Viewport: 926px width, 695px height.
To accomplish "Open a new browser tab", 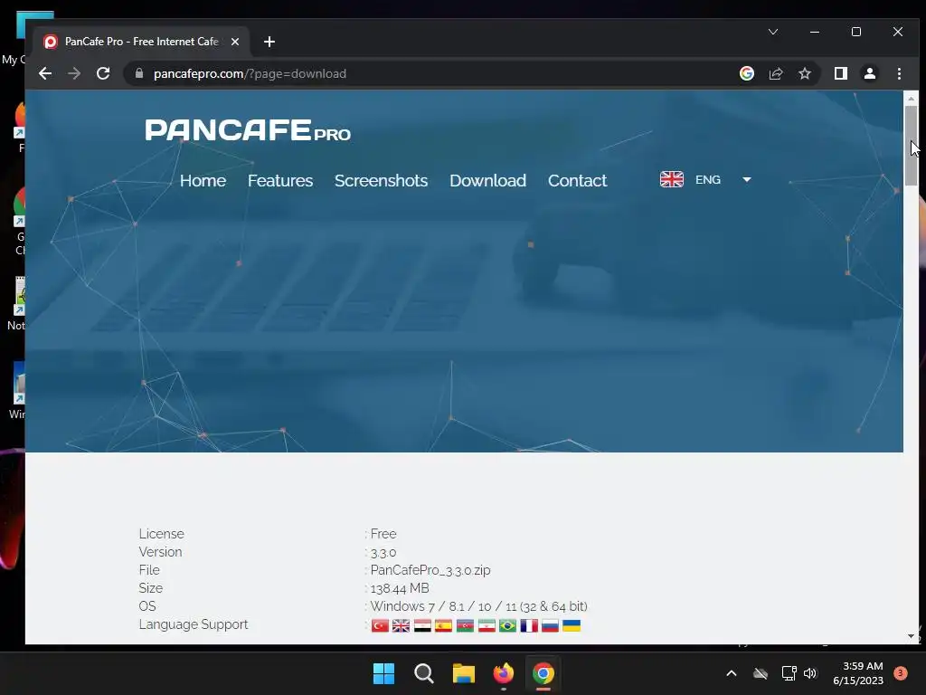I will point(269,42).
